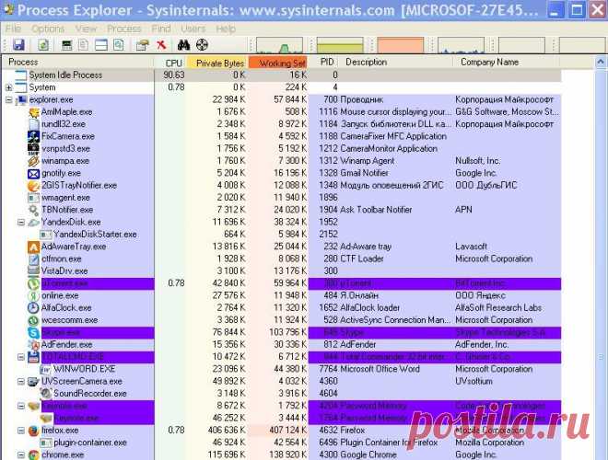Image resolution: width=608 pixels, height=460 pixels.
Task: Click the Save toolbar icon
Action: [18, 45]
